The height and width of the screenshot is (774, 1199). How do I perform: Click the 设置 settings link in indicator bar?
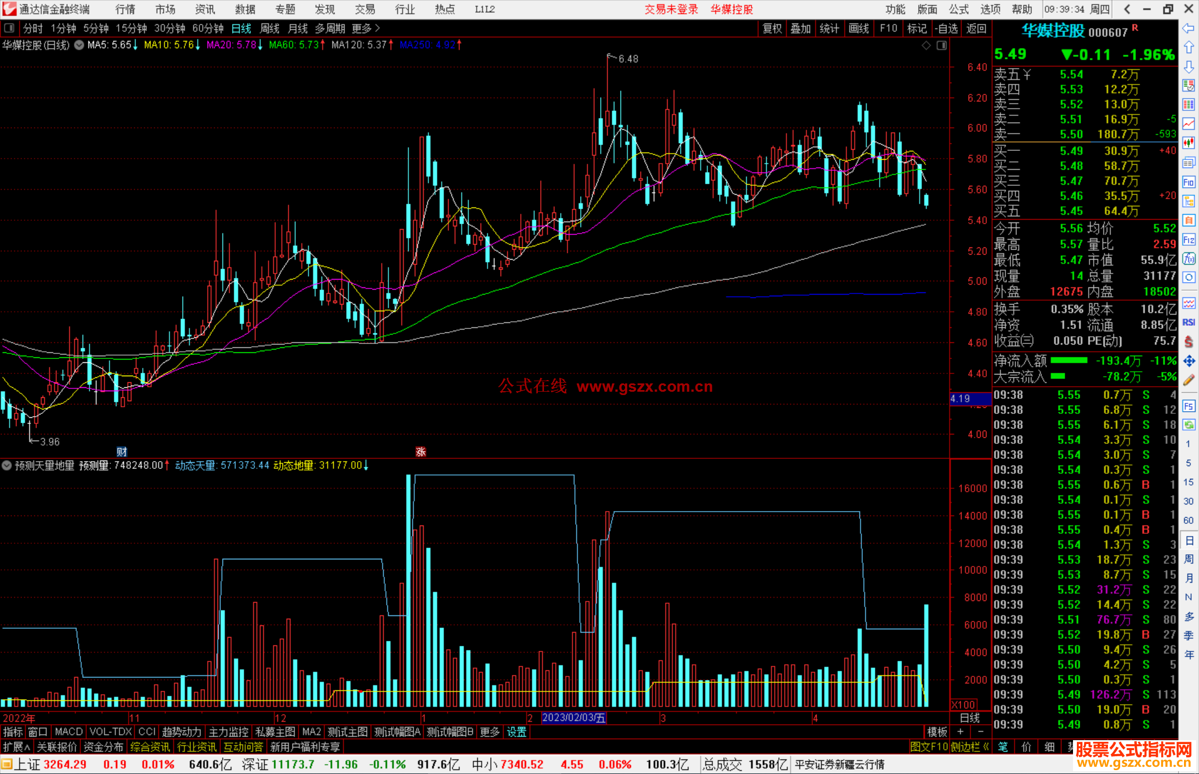coord(516,732)
